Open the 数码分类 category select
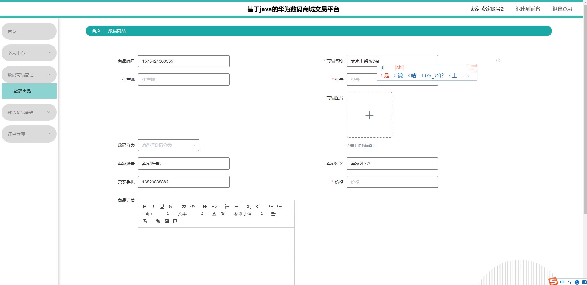Image resolution: width=587 pixels, height=285 pixels. (169, 145)
